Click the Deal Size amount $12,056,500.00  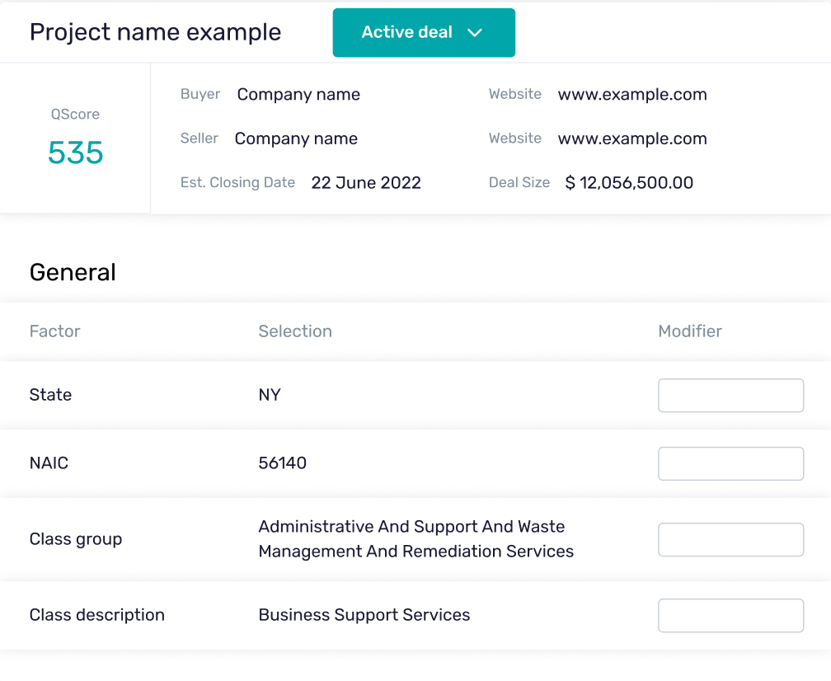[x=628, y=182]
